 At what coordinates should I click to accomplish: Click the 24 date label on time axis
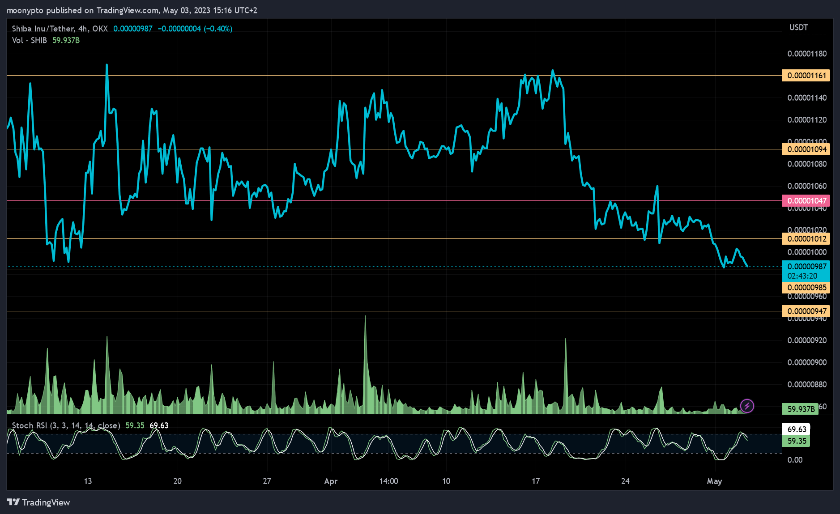click(x=625, y=481)
